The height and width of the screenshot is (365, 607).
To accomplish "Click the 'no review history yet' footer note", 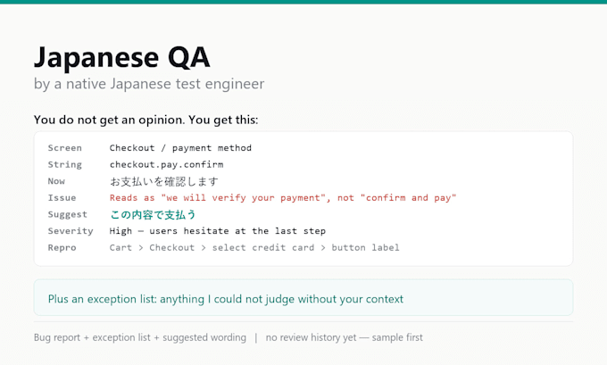I will point(345,337).
